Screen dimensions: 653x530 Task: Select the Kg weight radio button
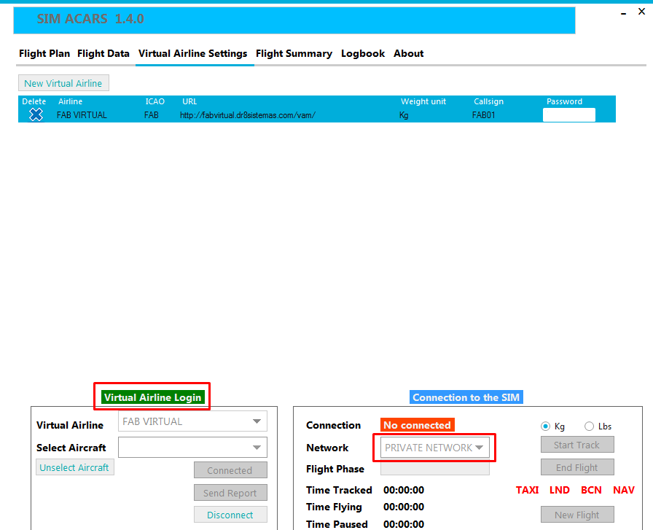coord(545,426)
